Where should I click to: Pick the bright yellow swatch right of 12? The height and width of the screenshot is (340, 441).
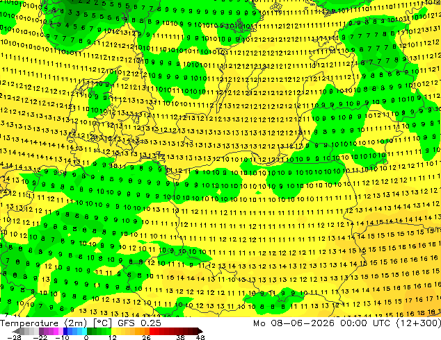(x=113, y=331)
